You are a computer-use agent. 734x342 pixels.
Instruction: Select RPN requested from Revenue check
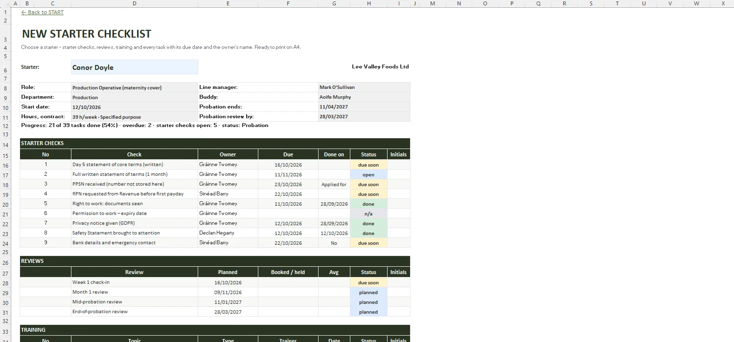pos(135,194)
